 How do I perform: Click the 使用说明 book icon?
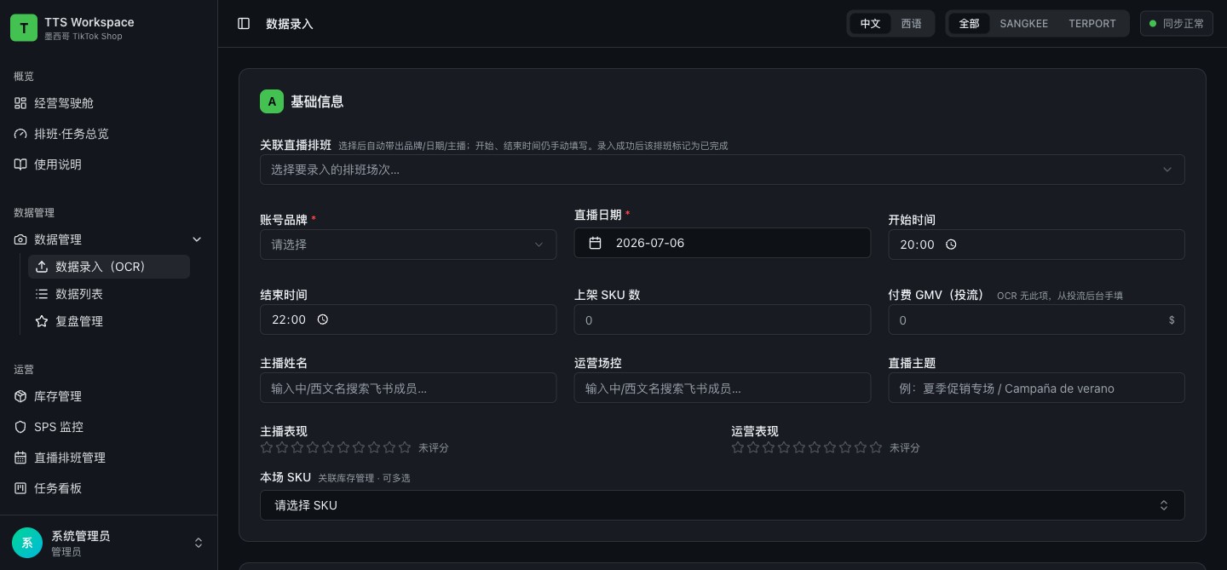point(20,164)
